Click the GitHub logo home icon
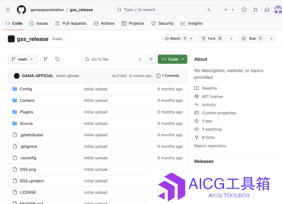The width and height of the screenshot is (282, 204). [x=21, y=10]
